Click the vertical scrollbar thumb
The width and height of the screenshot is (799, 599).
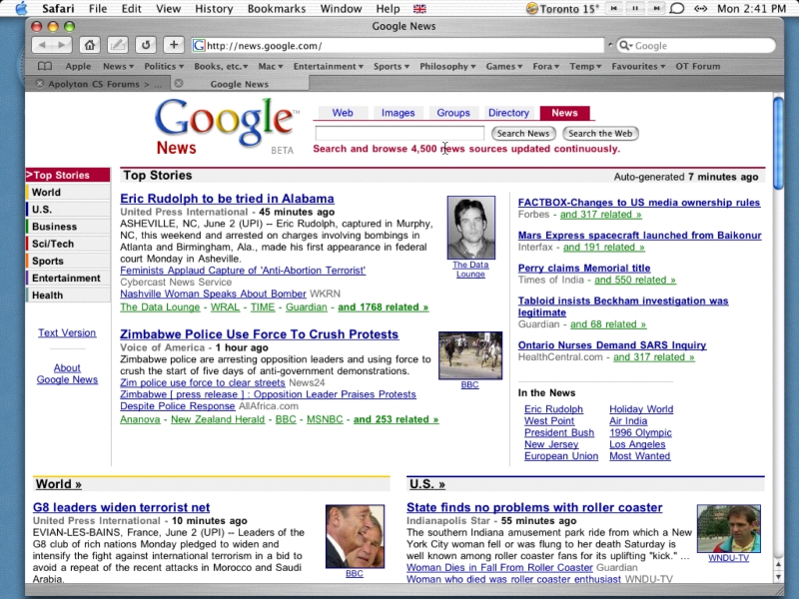tap(778, 143)
